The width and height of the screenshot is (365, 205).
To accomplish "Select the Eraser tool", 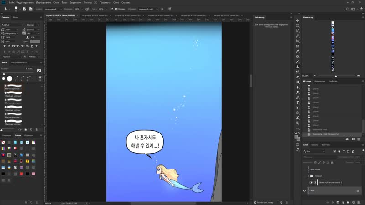I will pos(297,77).
